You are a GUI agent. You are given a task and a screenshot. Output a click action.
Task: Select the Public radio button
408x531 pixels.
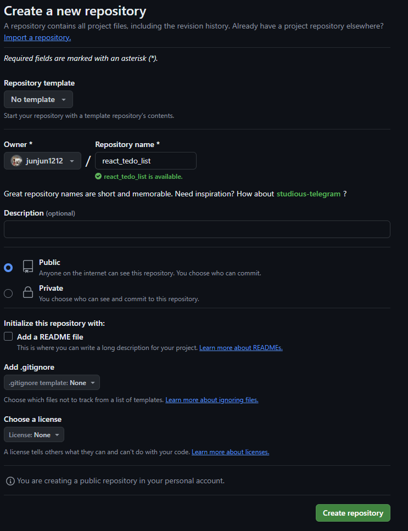pyautogui.click(x=8, y=268)
